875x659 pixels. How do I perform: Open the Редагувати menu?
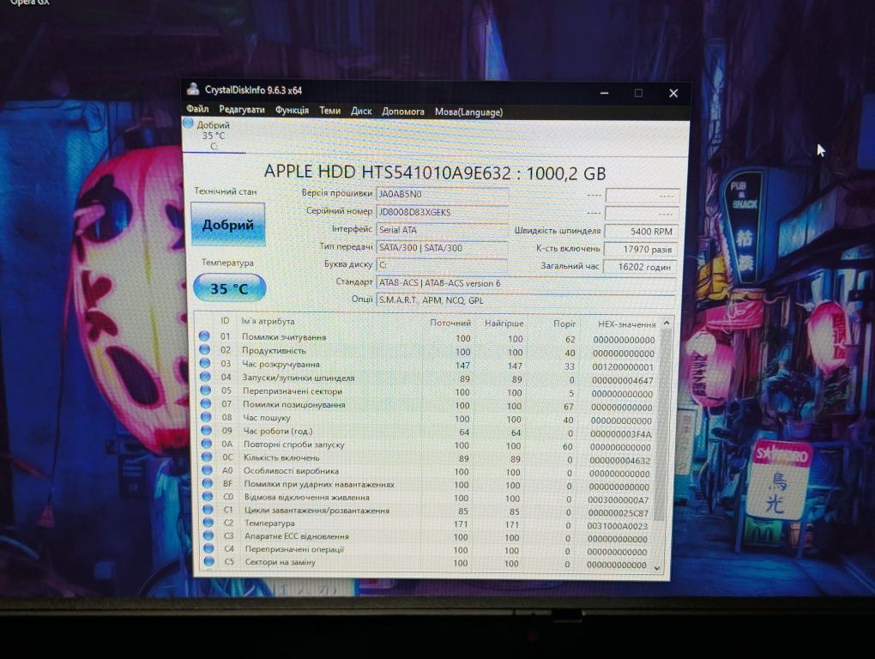point(242,109)
